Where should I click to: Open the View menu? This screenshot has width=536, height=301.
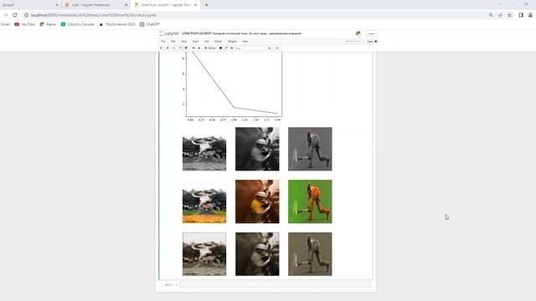183,41
